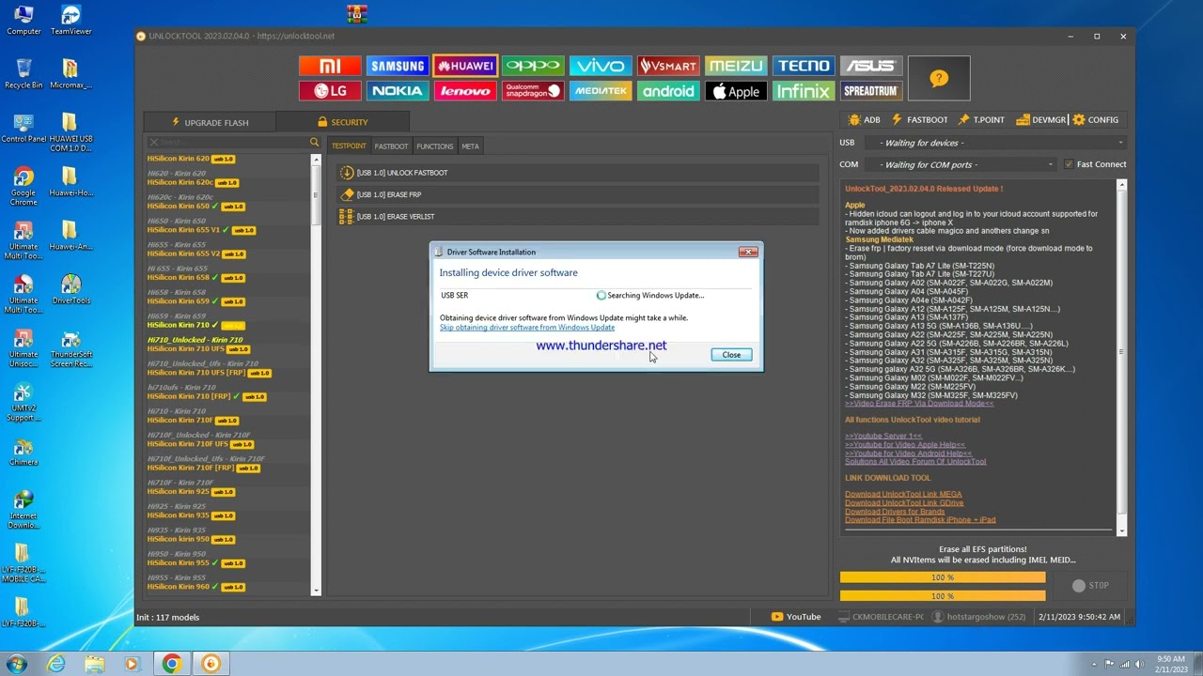Open the T.POINT toolbar button
The image size is (1203, 676).
point(981,120)
